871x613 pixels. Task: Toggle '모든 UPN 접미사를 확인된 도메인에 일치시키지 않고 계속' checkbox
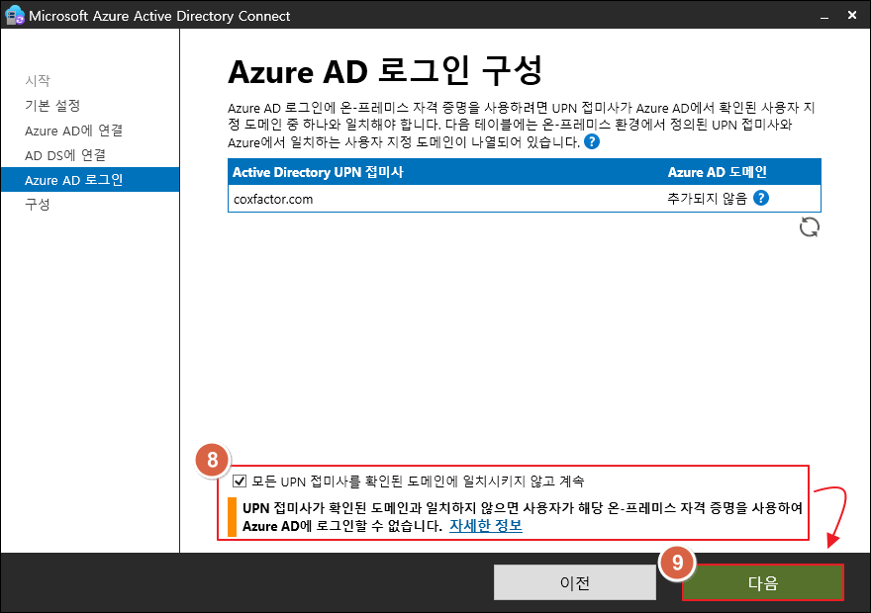240,481
